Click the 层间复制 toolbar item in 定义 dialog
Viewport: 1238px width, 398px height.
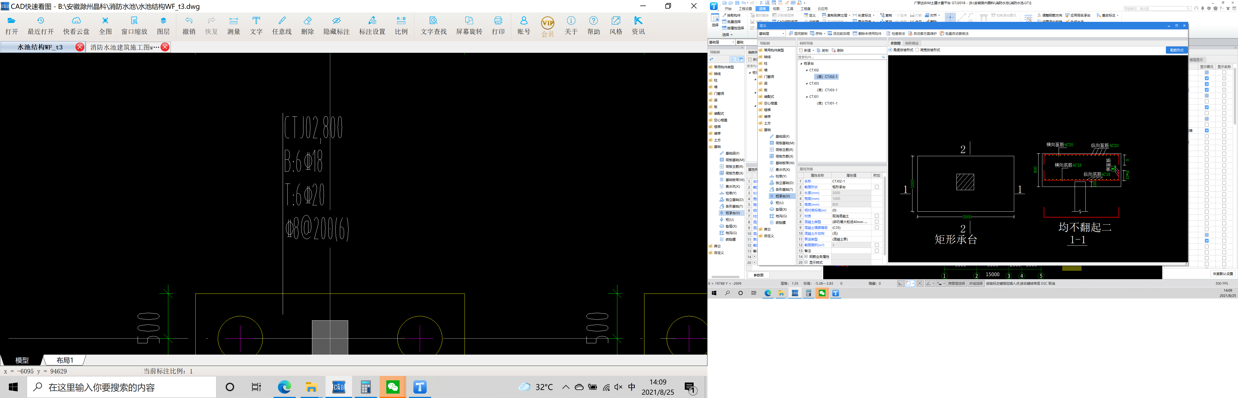(x=798, y=34)
